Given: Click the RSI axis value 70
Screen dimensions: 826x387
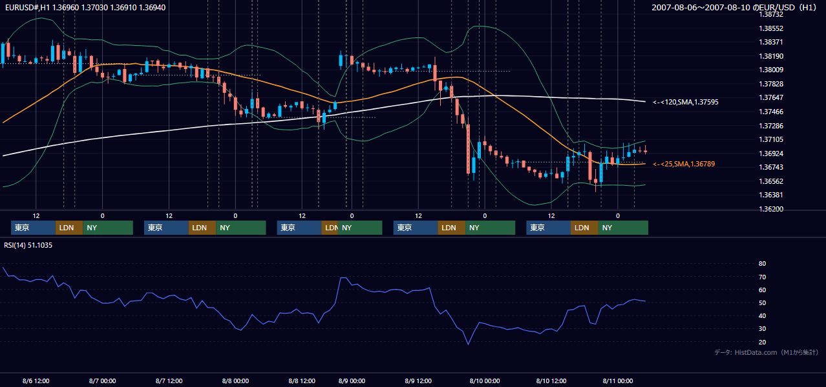Looking at the screenshot, I should pos(763,277).
